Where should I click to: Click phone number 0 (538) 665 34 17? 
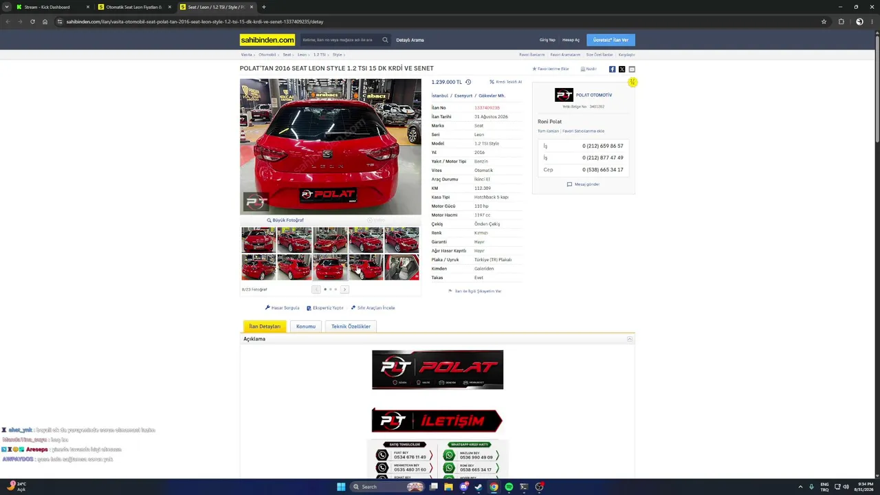coord(603,170)
